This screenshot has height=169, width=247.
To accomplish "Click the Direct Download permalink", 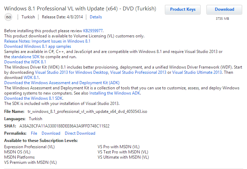I will click(x=80, y=133).
